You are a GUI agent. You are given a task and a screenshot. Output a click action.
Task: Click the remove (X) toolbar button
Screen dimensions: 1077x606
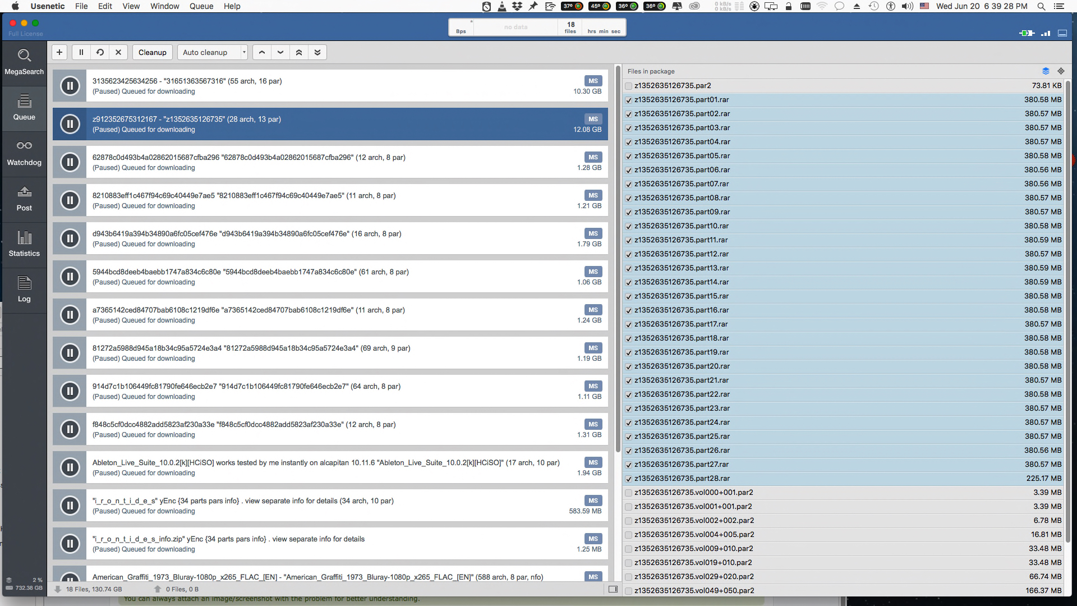point(118,52)
